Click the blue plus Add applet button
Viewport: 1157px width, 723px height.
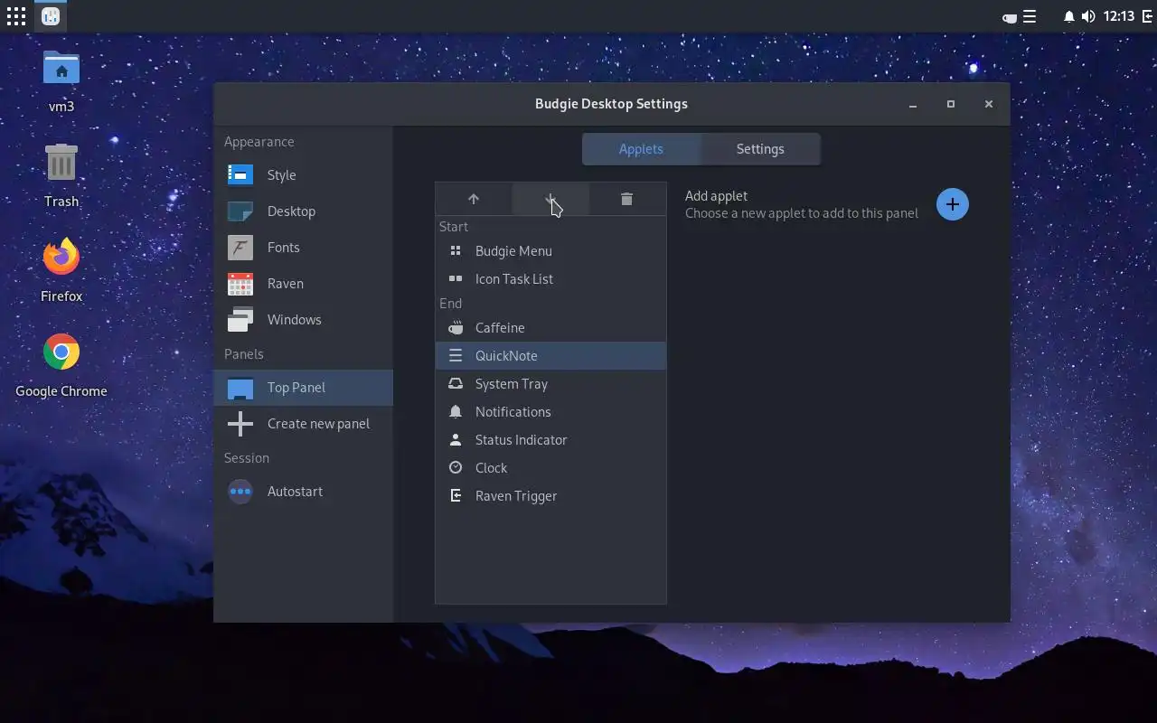click(952, 204)
